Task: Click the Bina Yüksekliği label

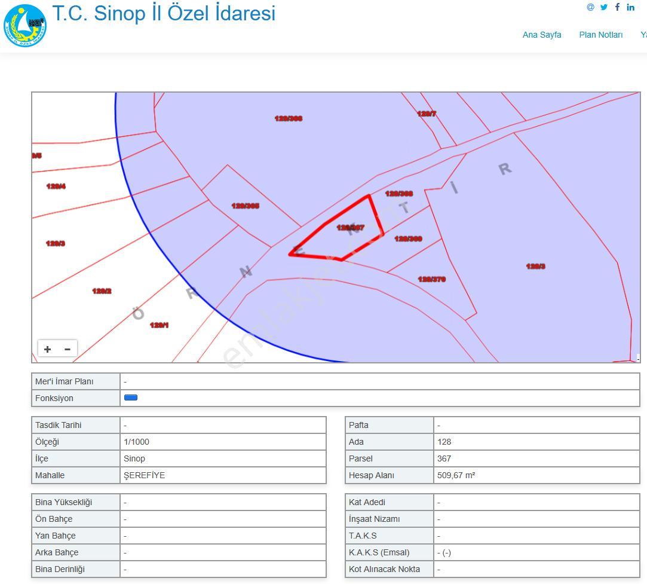Action: [63, 502]
